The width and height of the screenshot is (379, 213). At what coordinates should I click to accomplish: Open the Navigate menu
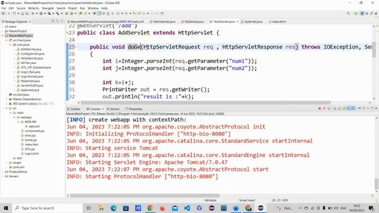pos(47,8)
